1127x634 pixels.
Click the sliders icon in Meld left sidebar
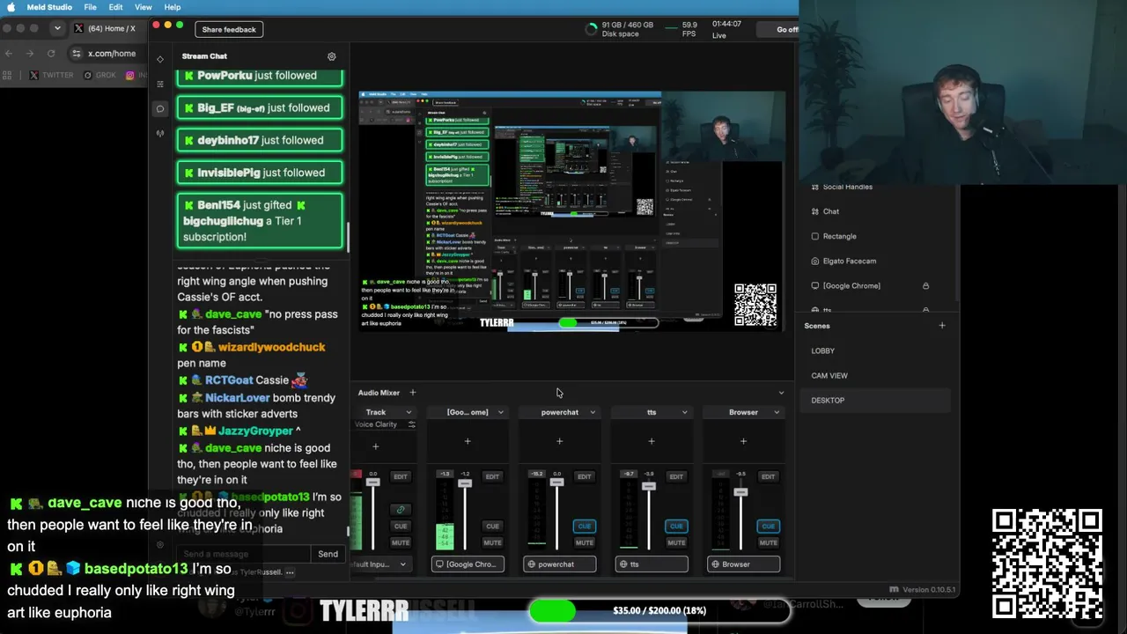(160, 84)
